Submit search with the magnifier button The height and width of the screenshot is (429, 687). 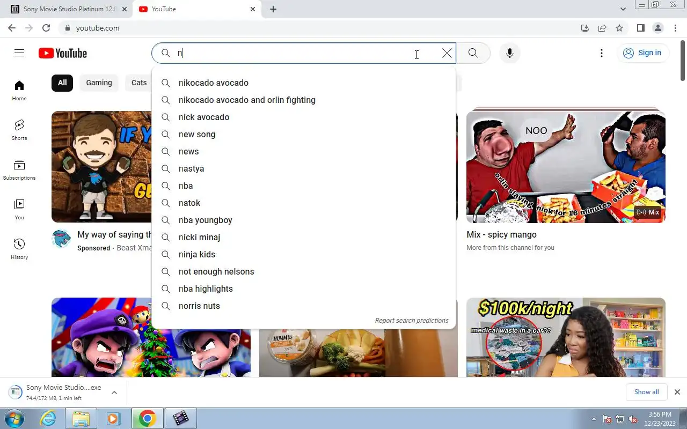473,53
